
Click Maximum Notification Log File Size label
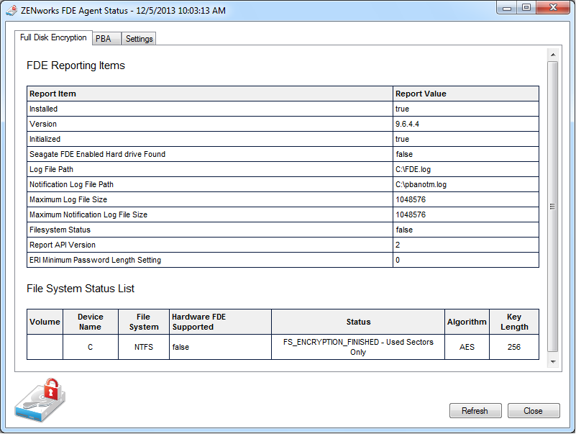tap(88, 214)
